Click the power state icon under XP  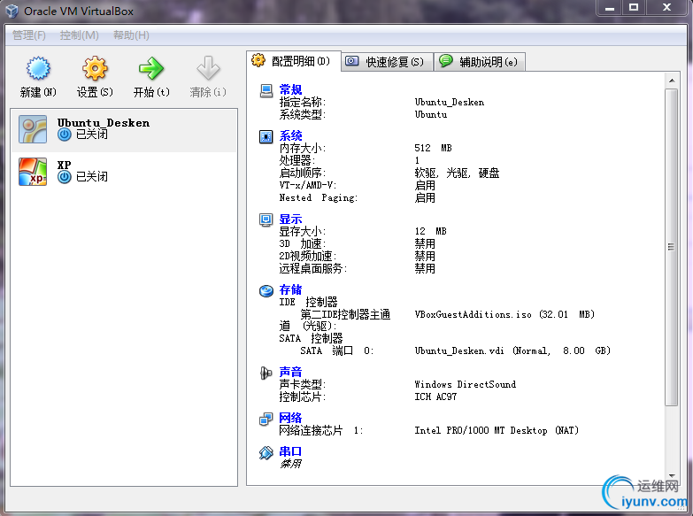pos(65,177)
